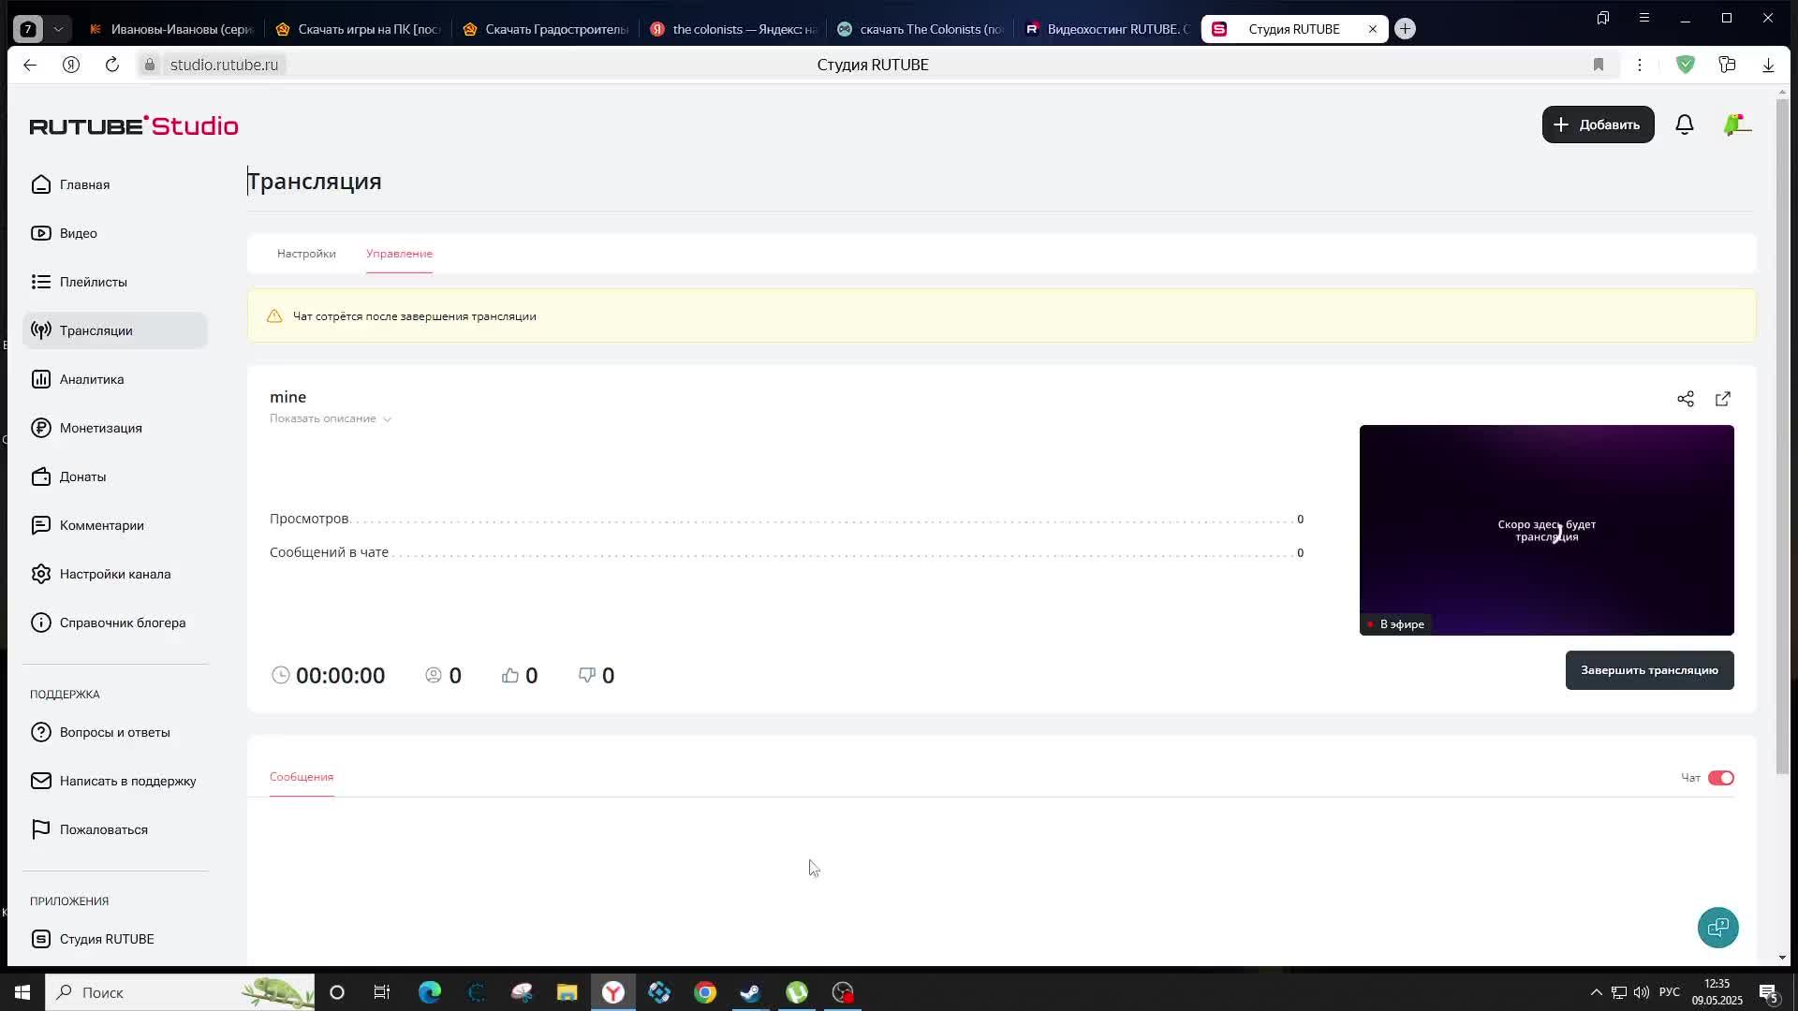Open the support chat bubble icon
Viewport: 1798px width, 1011px height.
click(x=1717, y=928)
